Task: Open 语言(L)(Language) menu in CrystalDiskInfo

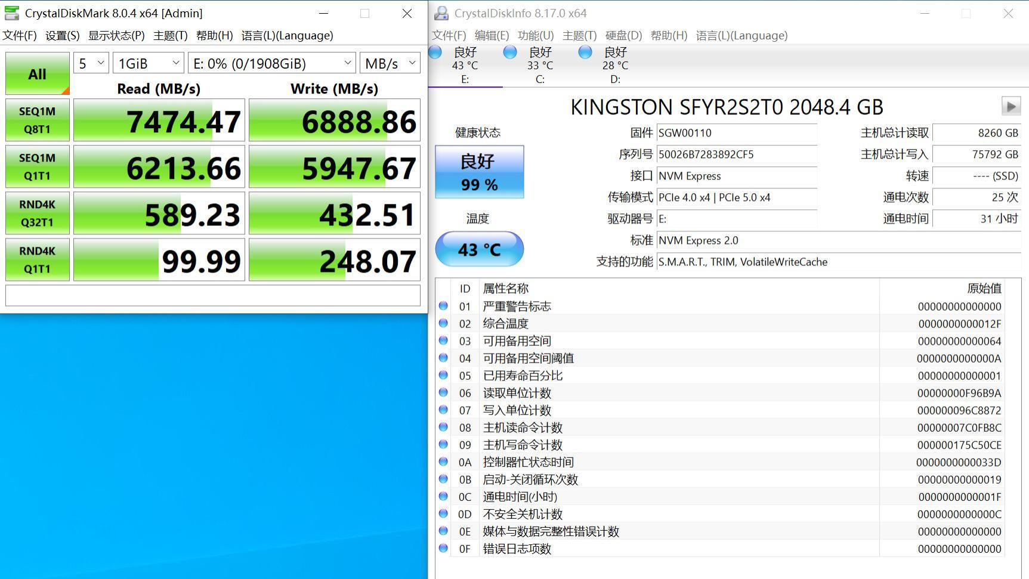Action: [x=742, y=35]
